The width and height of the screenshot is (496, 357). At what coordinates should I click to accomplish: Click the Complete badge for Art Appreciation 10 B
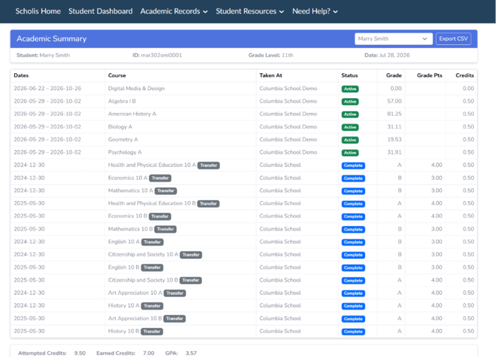pos(353,319)
